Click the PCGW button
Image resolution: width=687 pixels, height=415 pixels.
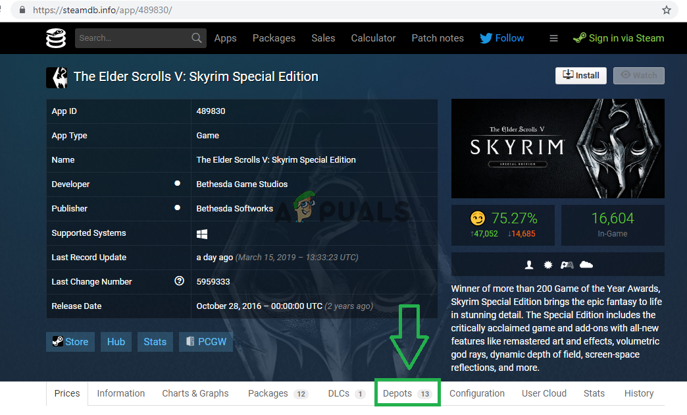[206, 342]
